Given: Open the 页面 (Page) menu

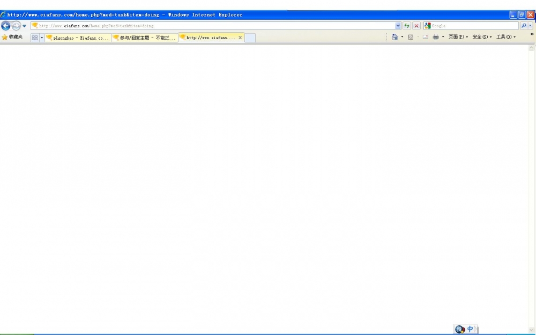Looking at the screenshot, I should (457, 37).
